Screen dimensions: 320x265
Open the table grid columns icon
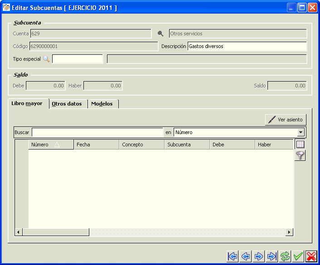(x=300, y=145)
